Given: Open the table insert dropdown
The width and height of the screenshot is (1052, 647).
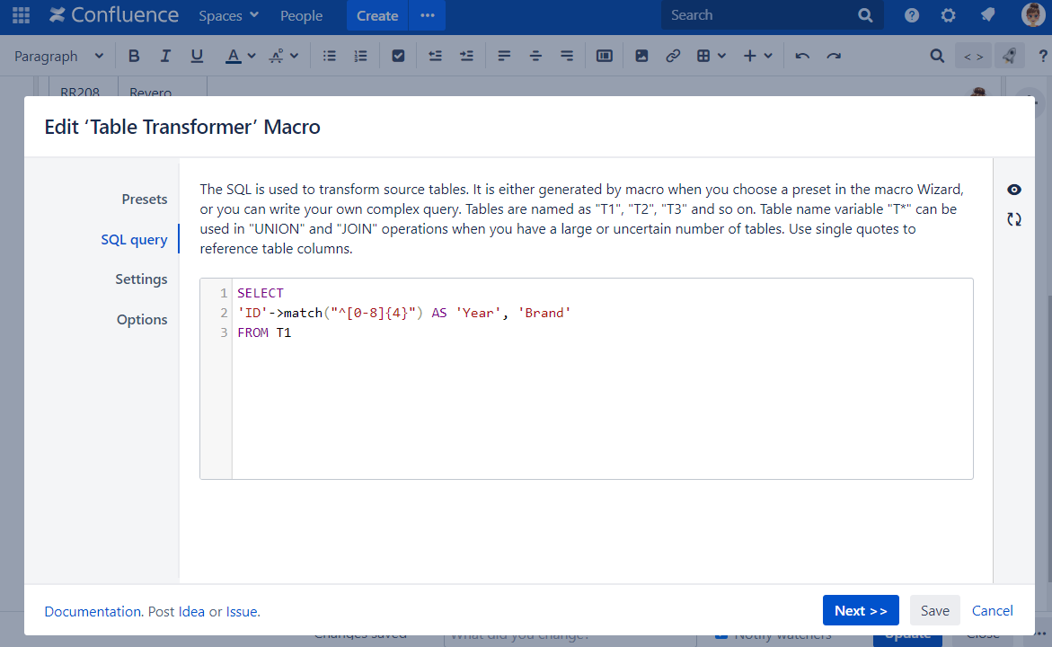Looking at the screenshot, I should tap(712, 56).
